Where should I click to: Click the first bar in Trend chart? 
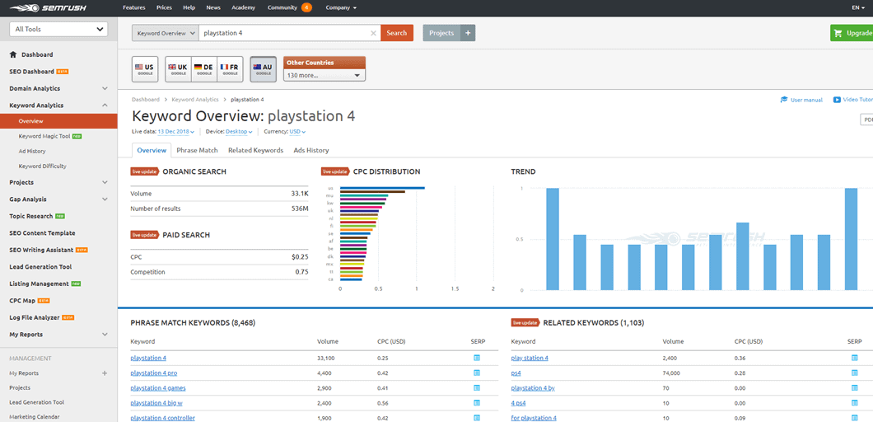point(553,239)
